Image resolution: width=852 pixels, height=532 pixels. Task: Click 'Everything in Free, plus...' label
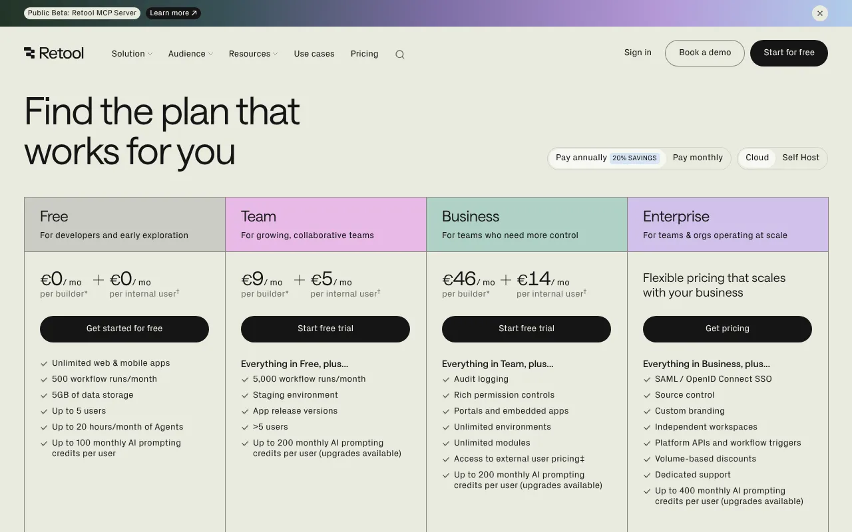pos(294,364)
